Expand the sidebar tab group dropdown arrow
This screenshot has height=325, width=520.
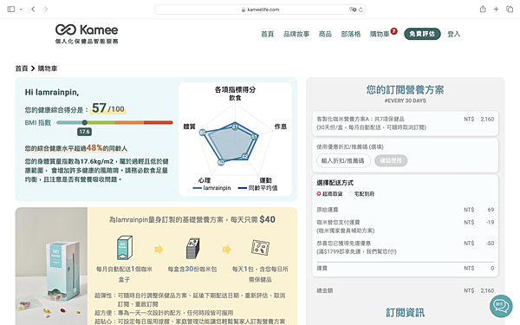pos(21,10)
